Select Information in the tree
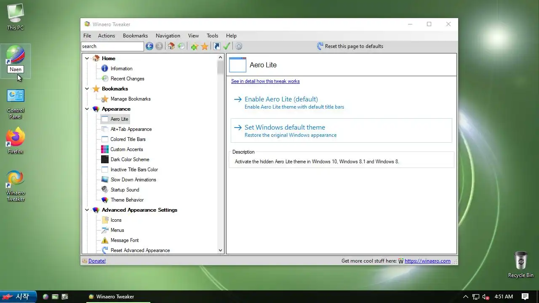 click(121, 69)
